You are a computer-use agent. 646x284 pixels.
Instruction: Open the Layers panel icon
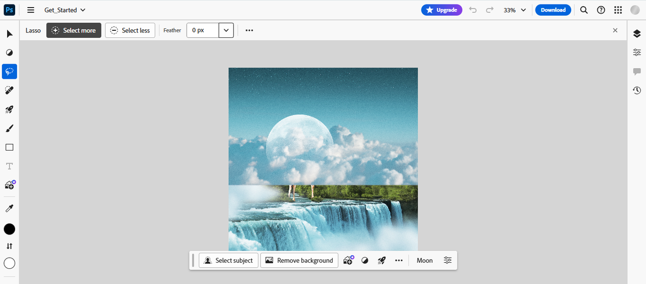point(637,34)
